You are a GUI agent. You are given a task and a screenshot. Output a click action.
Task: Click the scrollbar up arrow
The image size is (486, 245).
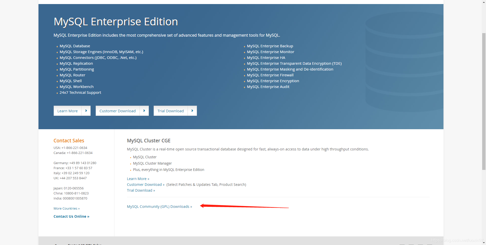pos(484,2)
